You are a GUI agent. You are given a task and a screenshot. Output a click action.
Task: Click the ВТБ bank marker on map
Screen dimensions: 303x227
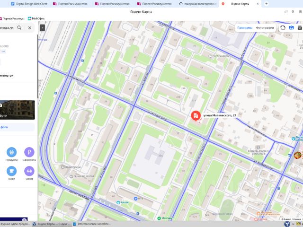pos(136,199)
